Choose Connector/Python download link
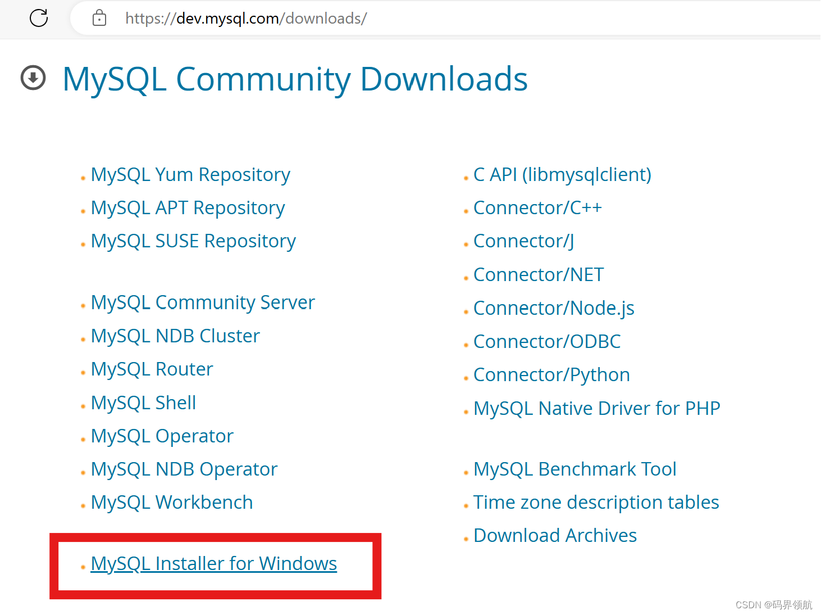This screenshot has width=821, height=615. pos(551,375)
